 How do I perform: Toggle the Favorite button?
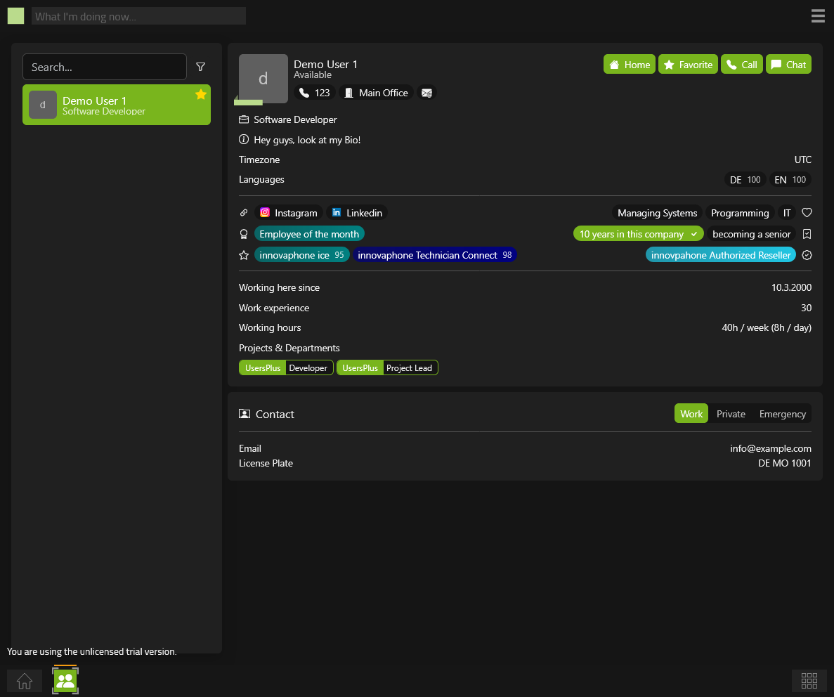688,65
